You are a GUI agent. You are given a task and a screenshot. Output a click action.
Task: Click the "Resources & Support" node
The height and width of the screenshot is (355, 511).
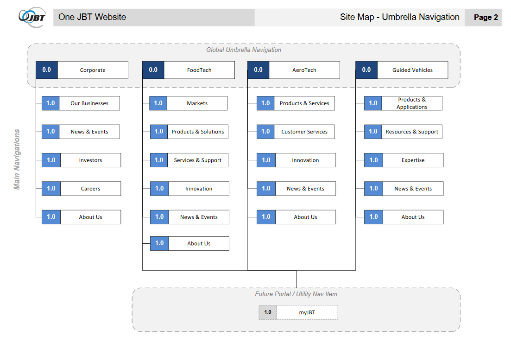point(403,132)
